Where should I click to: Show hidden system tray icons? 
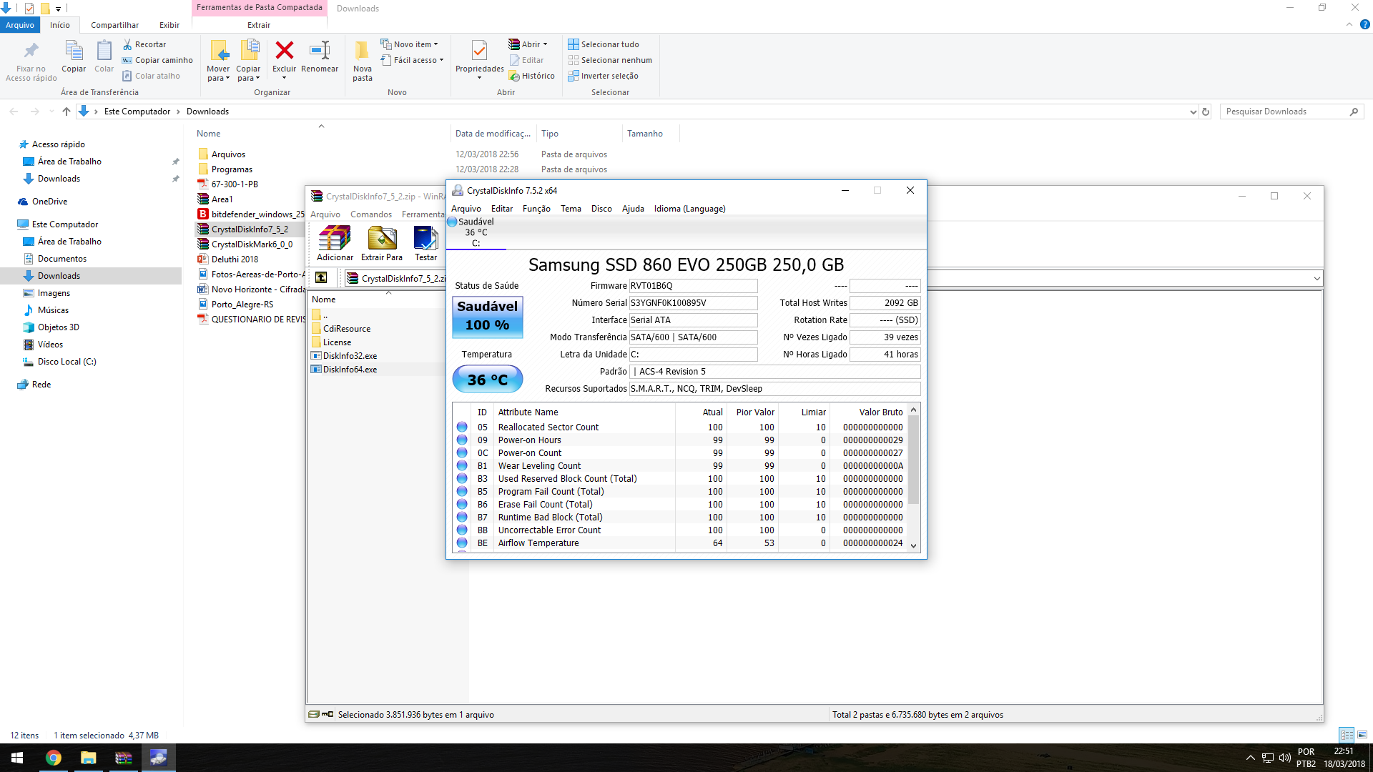tap(1250, 758)
